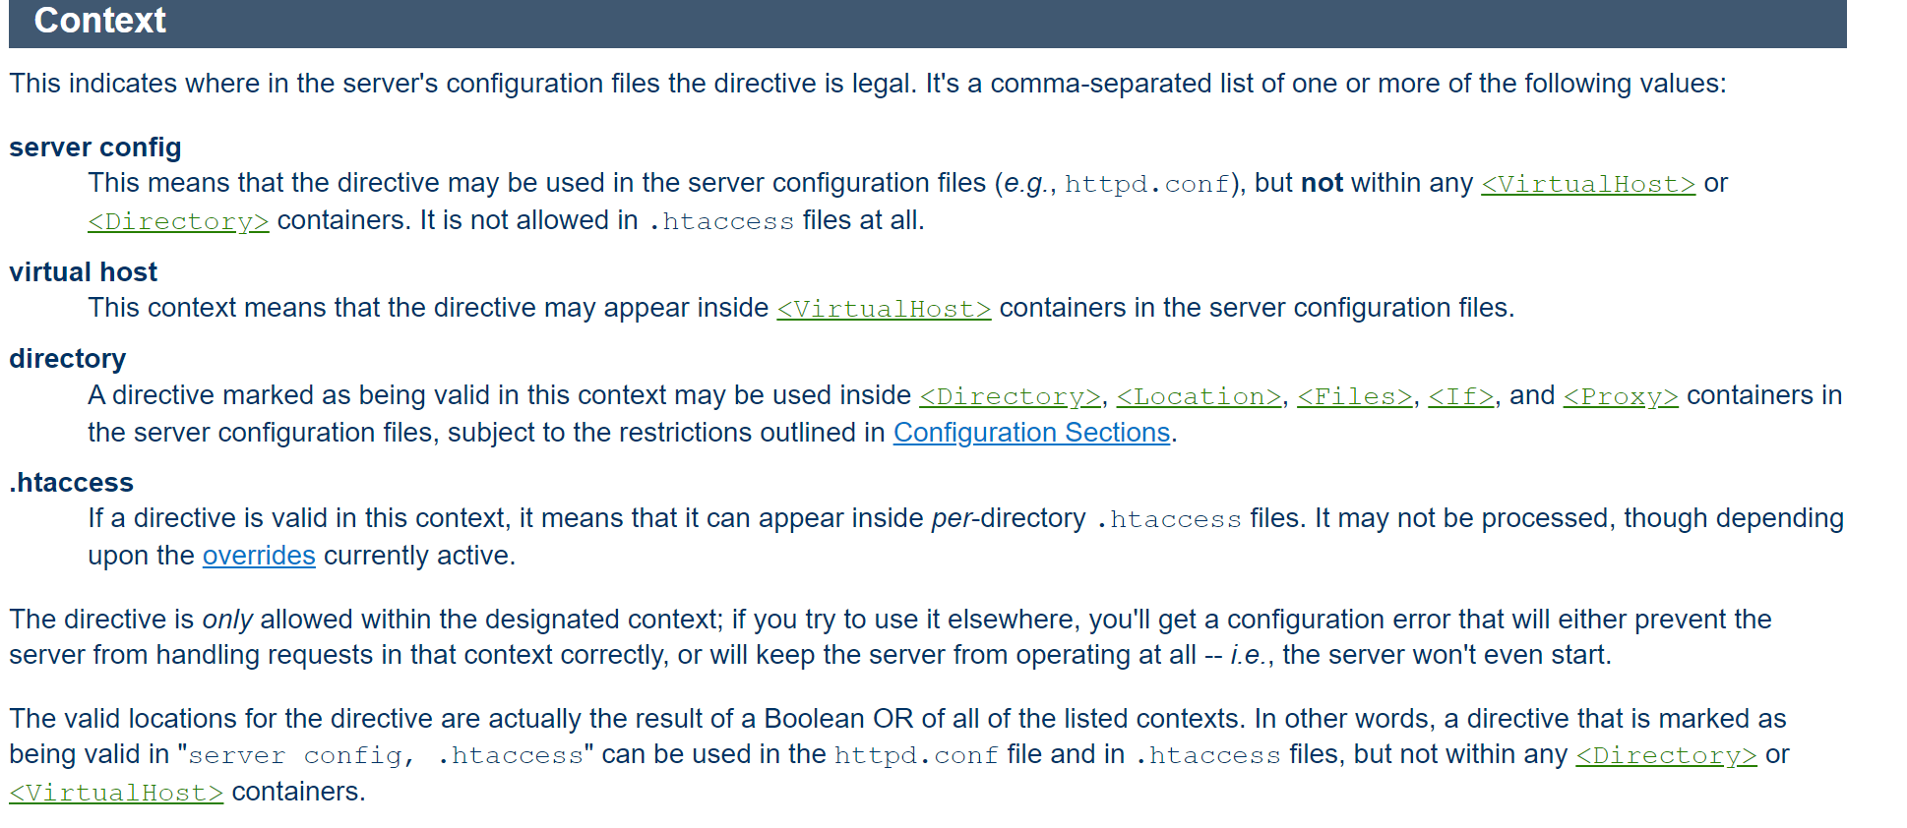Open the VirtualHost link under server config
The image size is (1907, 828).
1587,184
